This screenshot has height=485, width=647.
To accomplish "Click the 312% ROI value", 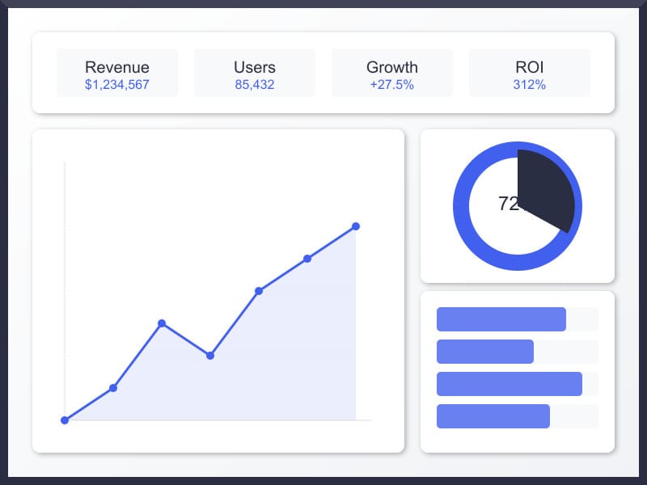I will (x=530, y=84).
